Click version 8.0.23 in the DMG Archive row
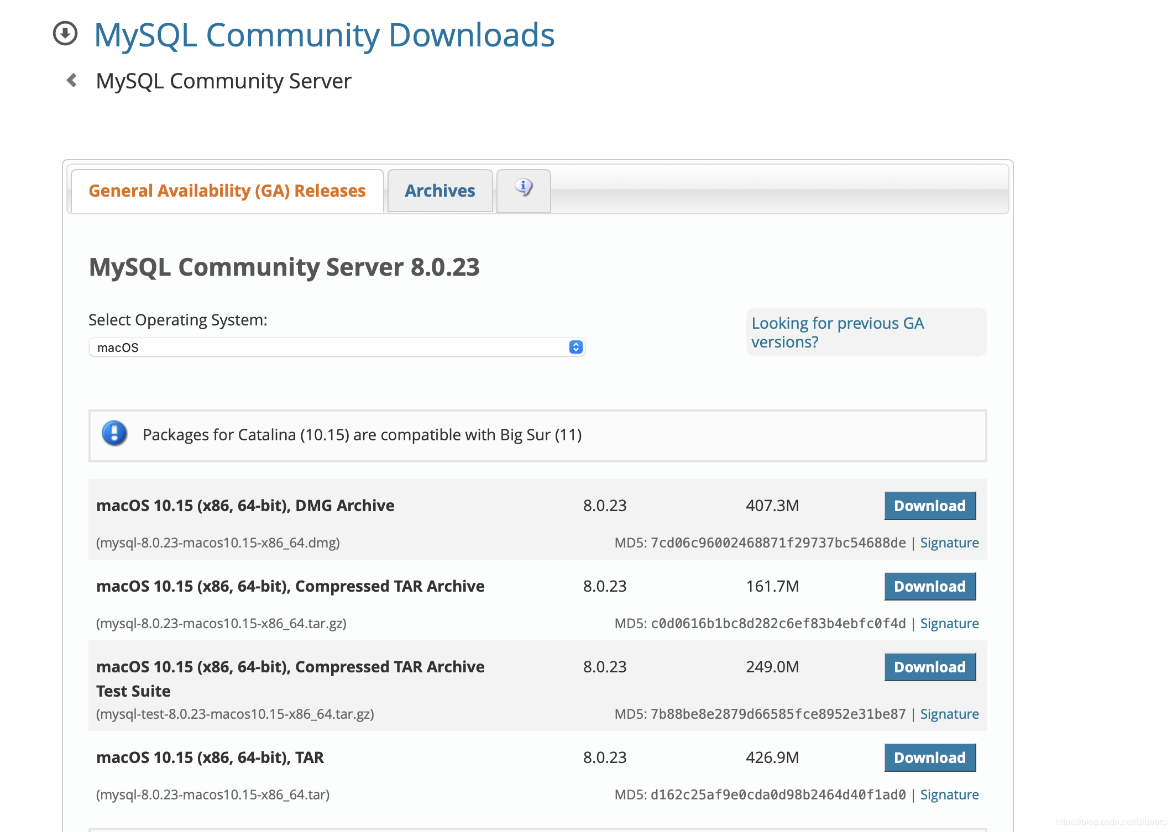 click(605, 505)
